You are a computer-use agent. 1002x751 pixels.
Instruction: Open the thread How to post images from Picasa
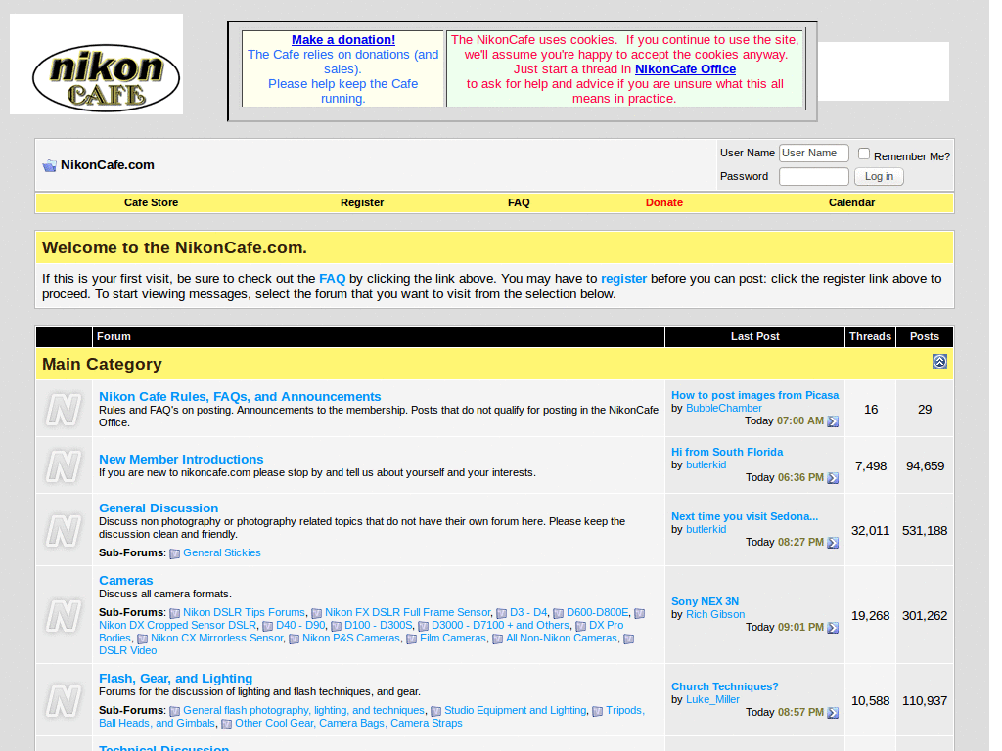(754, 395)
